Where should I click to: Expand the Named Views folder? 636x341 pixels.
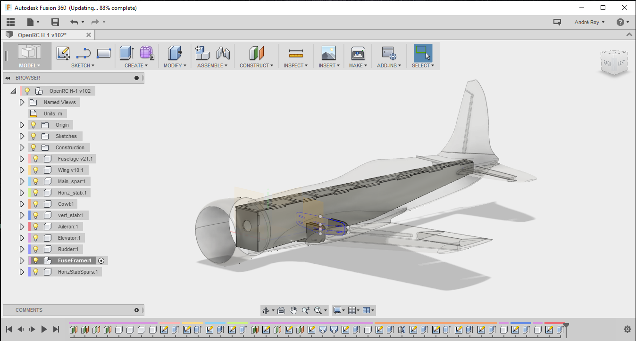tap(22, 102)
